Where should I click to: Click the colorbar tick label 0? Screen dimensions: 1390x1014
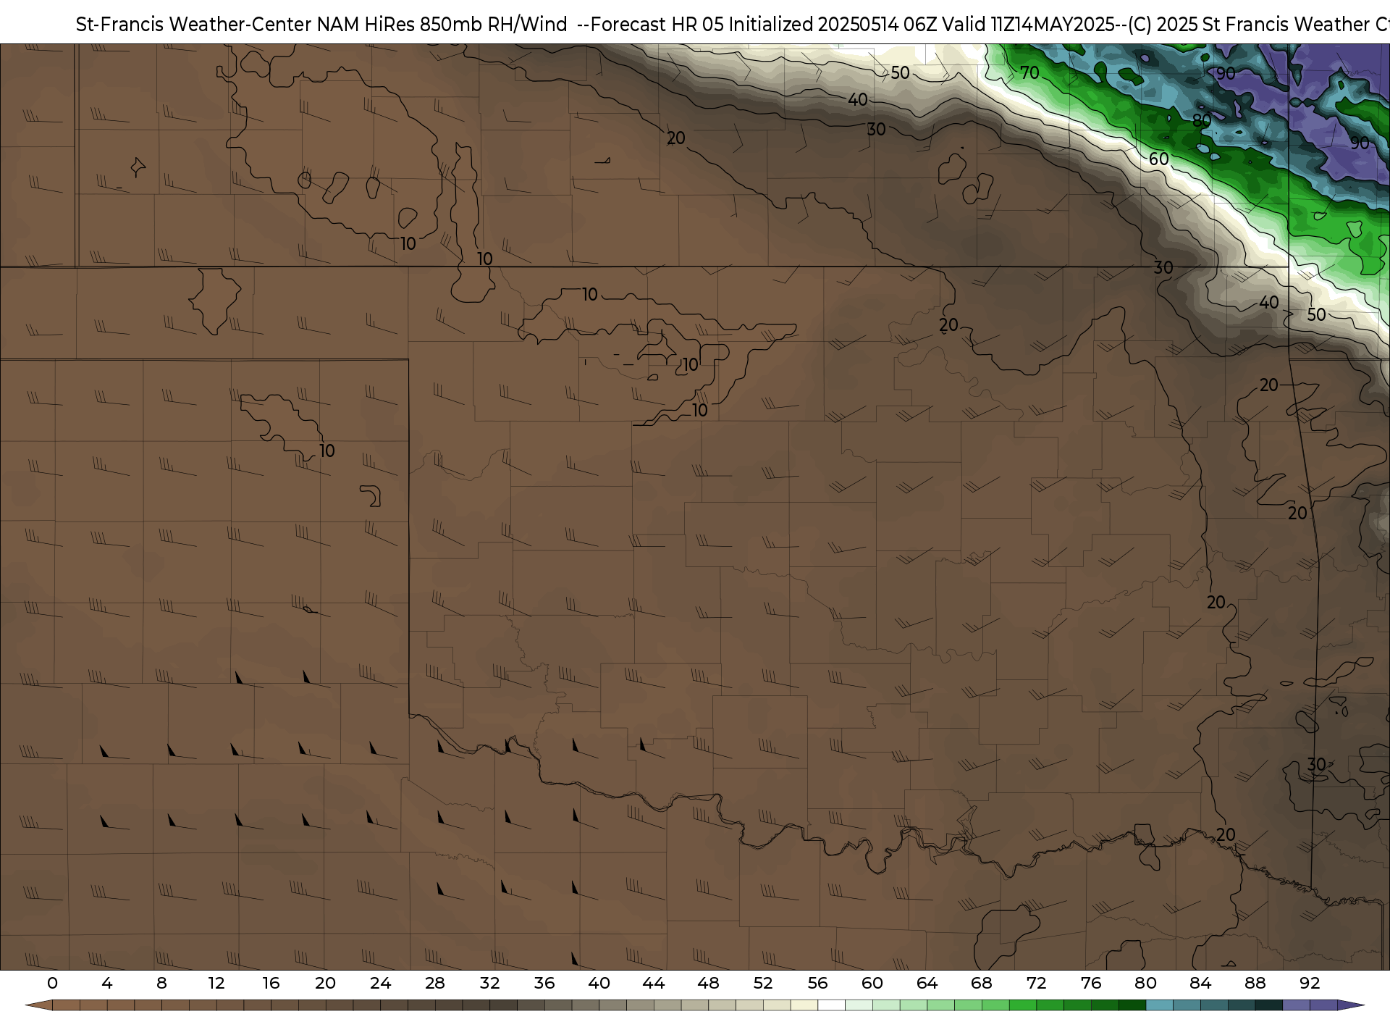coord(52,983)
